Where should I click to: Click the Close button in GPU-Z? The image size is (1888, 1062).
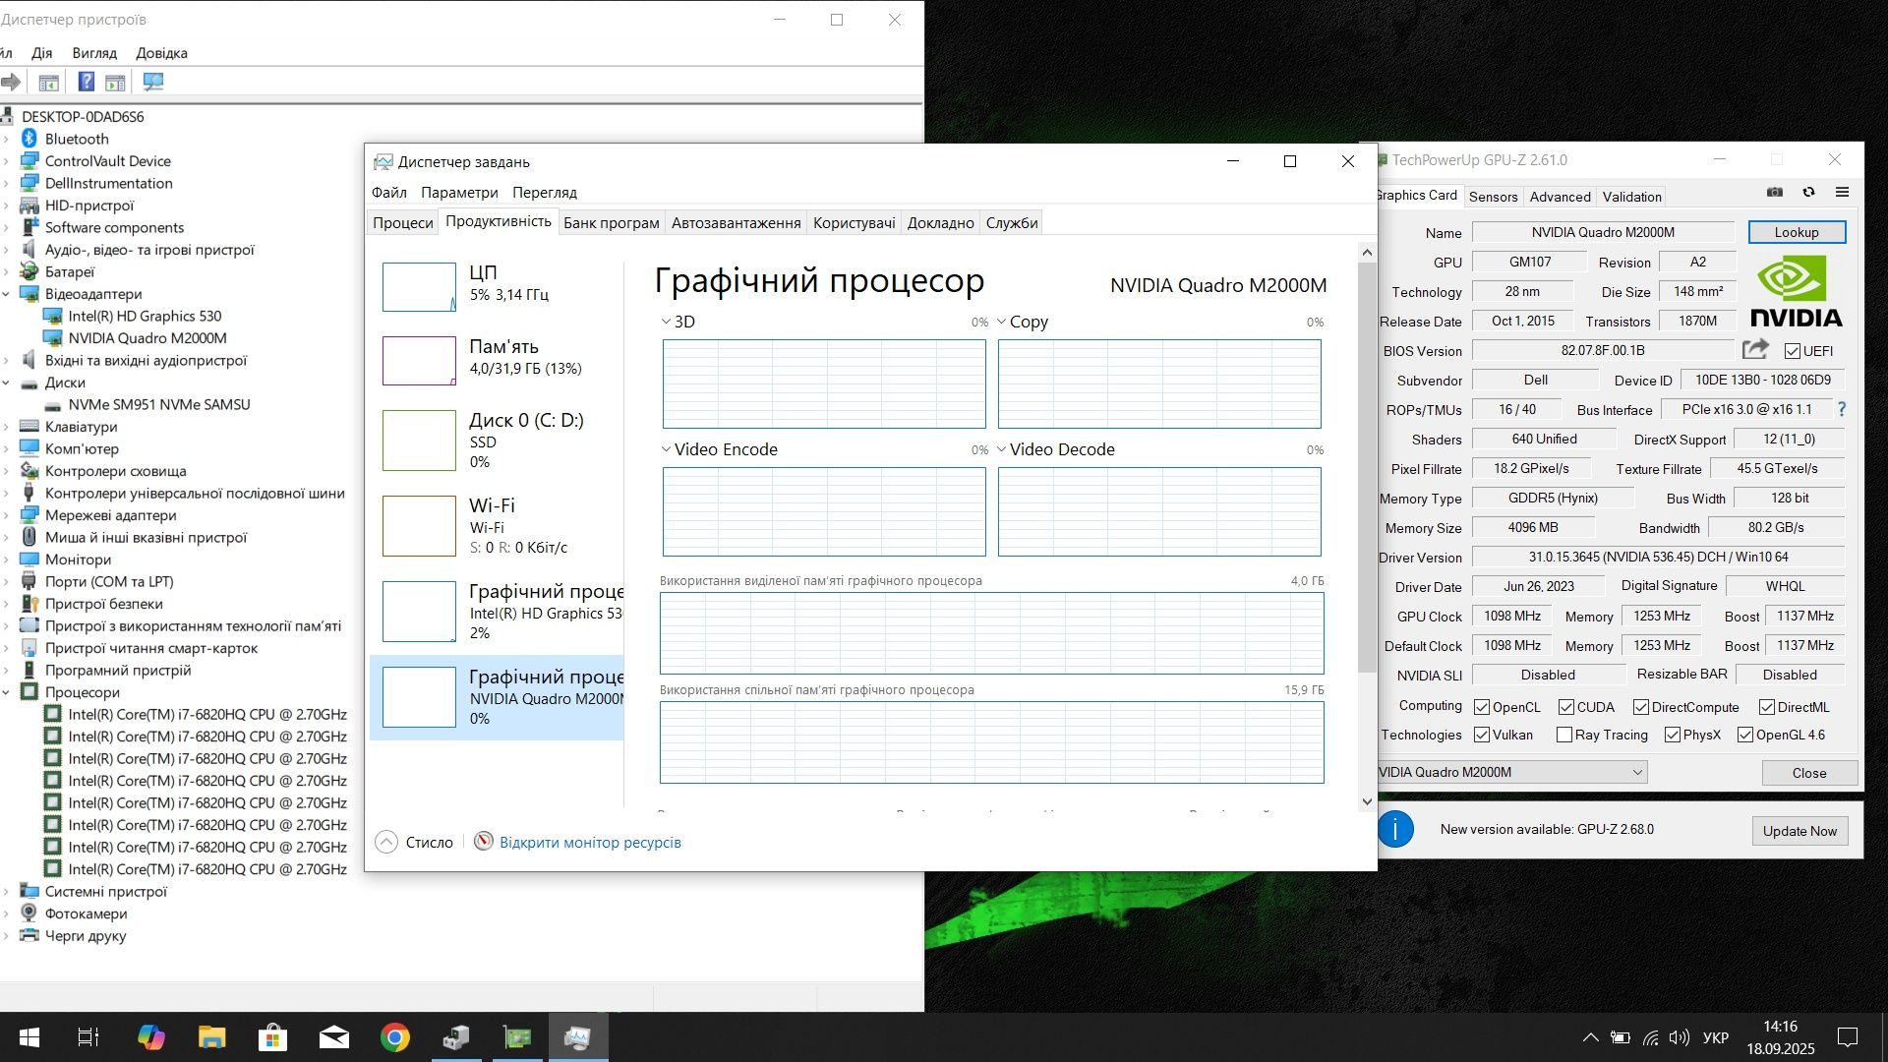pos(1809,773)
